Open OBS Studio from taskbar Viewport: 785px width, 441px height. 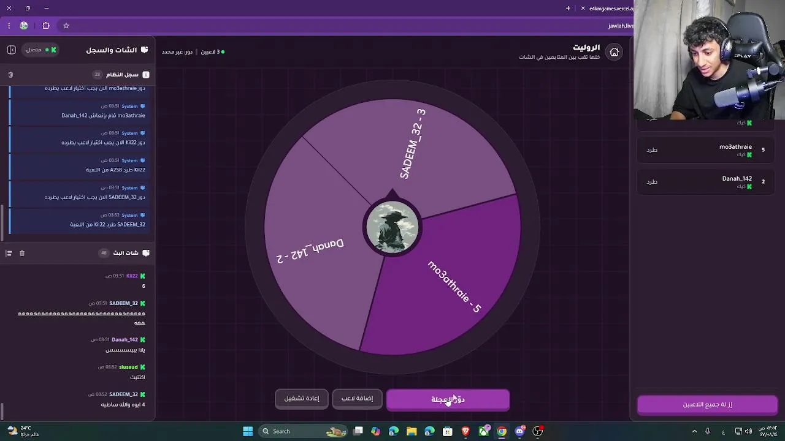pyautogui.click(x=538, y=431)
